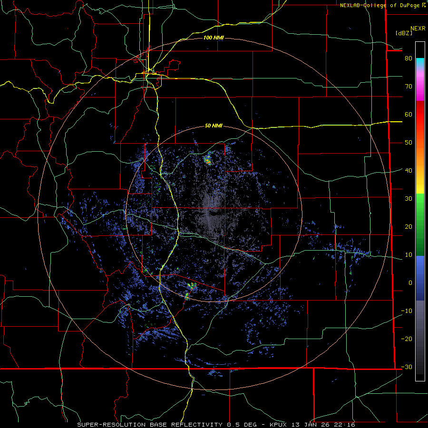Screen dimensions: 428x428
Task: Select the 50 value on dBZ scale
Action: (x=409, y=143)
